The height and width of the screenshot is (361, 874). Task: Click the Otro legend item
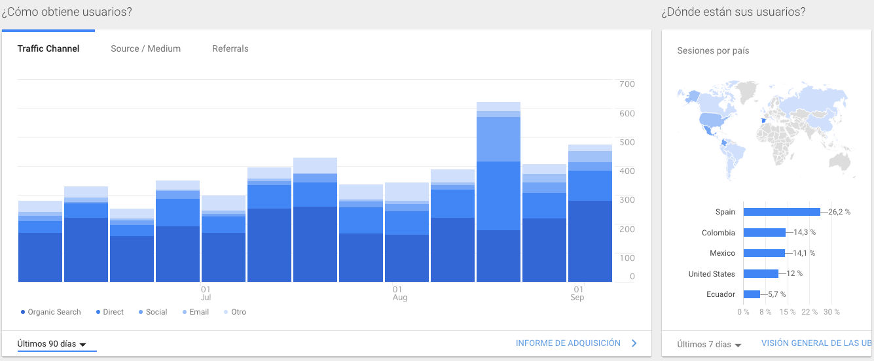pos(234,313)
